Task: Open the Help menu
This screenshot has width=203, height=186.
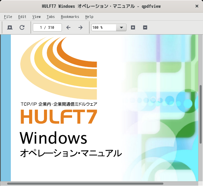Action: (x=89, y=17)
